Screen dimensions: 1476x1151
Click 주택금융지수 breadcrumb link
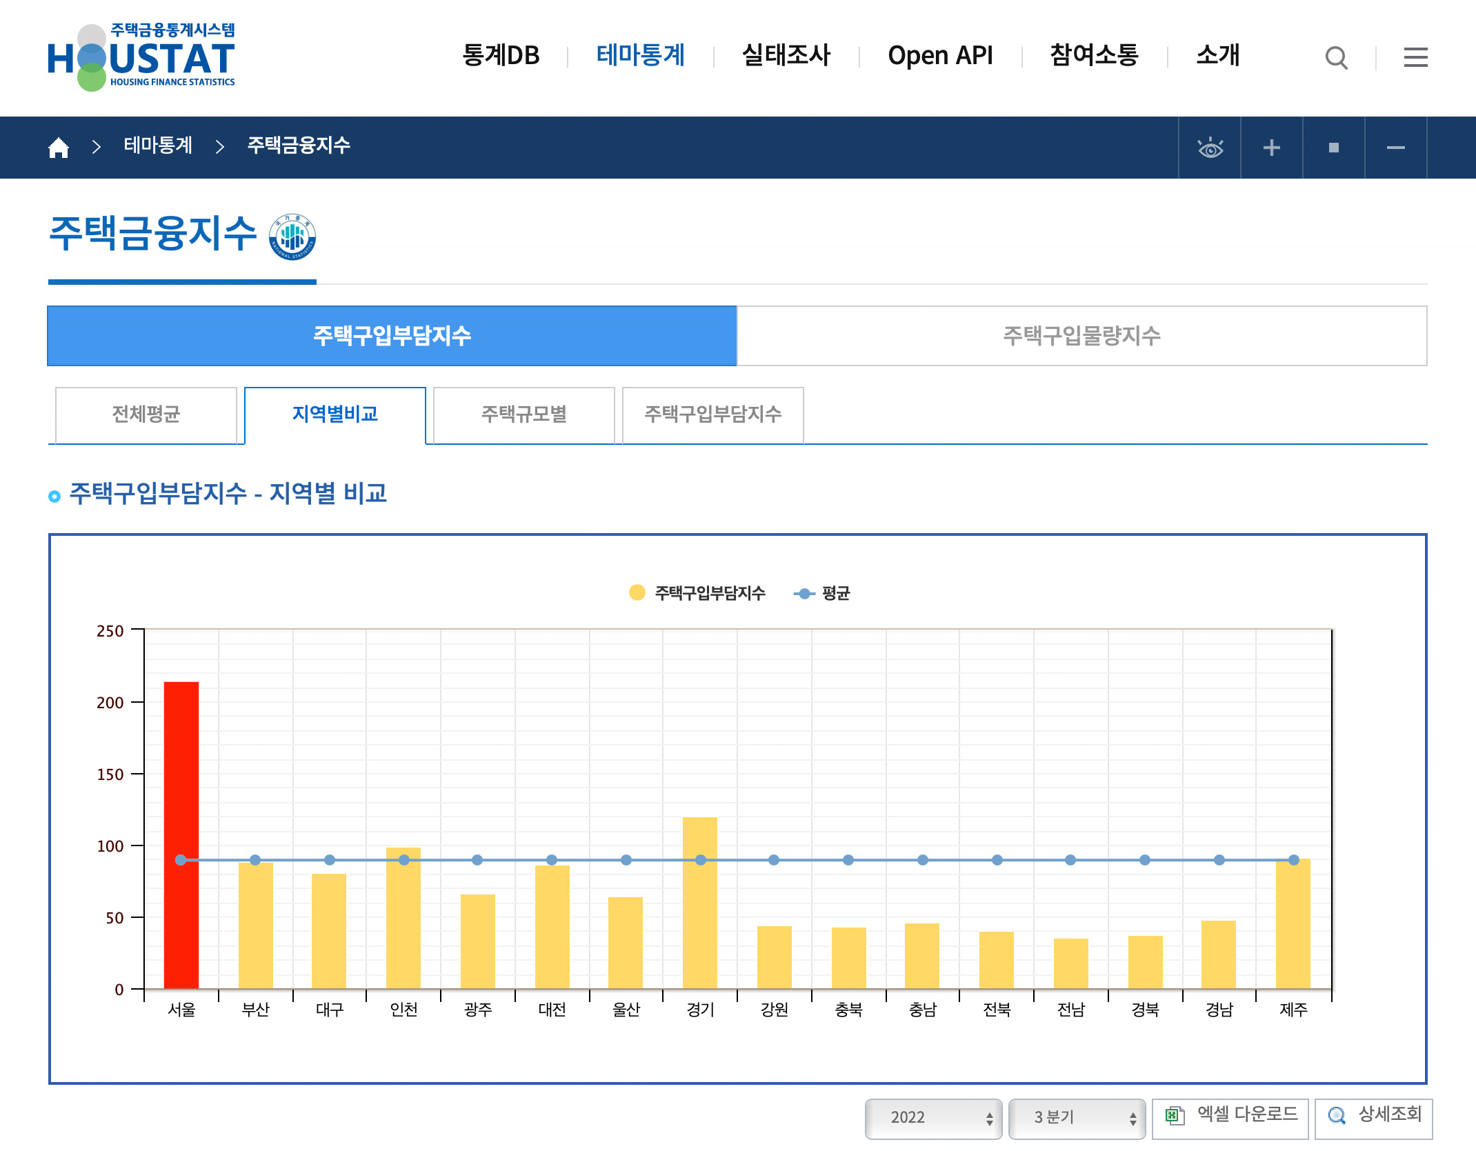coord(299,146)
